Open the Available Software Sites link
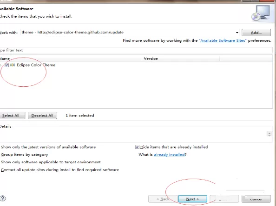Viewport: 276px width, 206px height. click(x=223, y=40)
